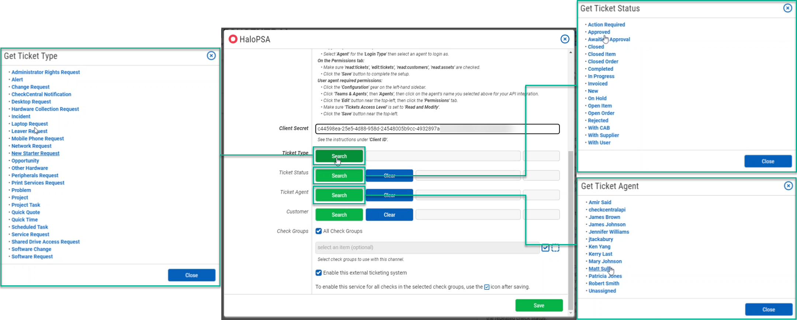Save the HaloPSA settings
Screen dimensions: 797x320
[538, 305]
